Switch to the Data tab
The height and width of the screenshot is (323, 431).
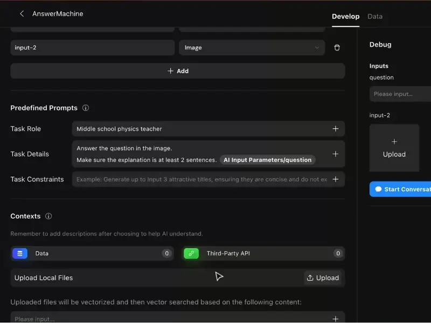coord(375,16)
